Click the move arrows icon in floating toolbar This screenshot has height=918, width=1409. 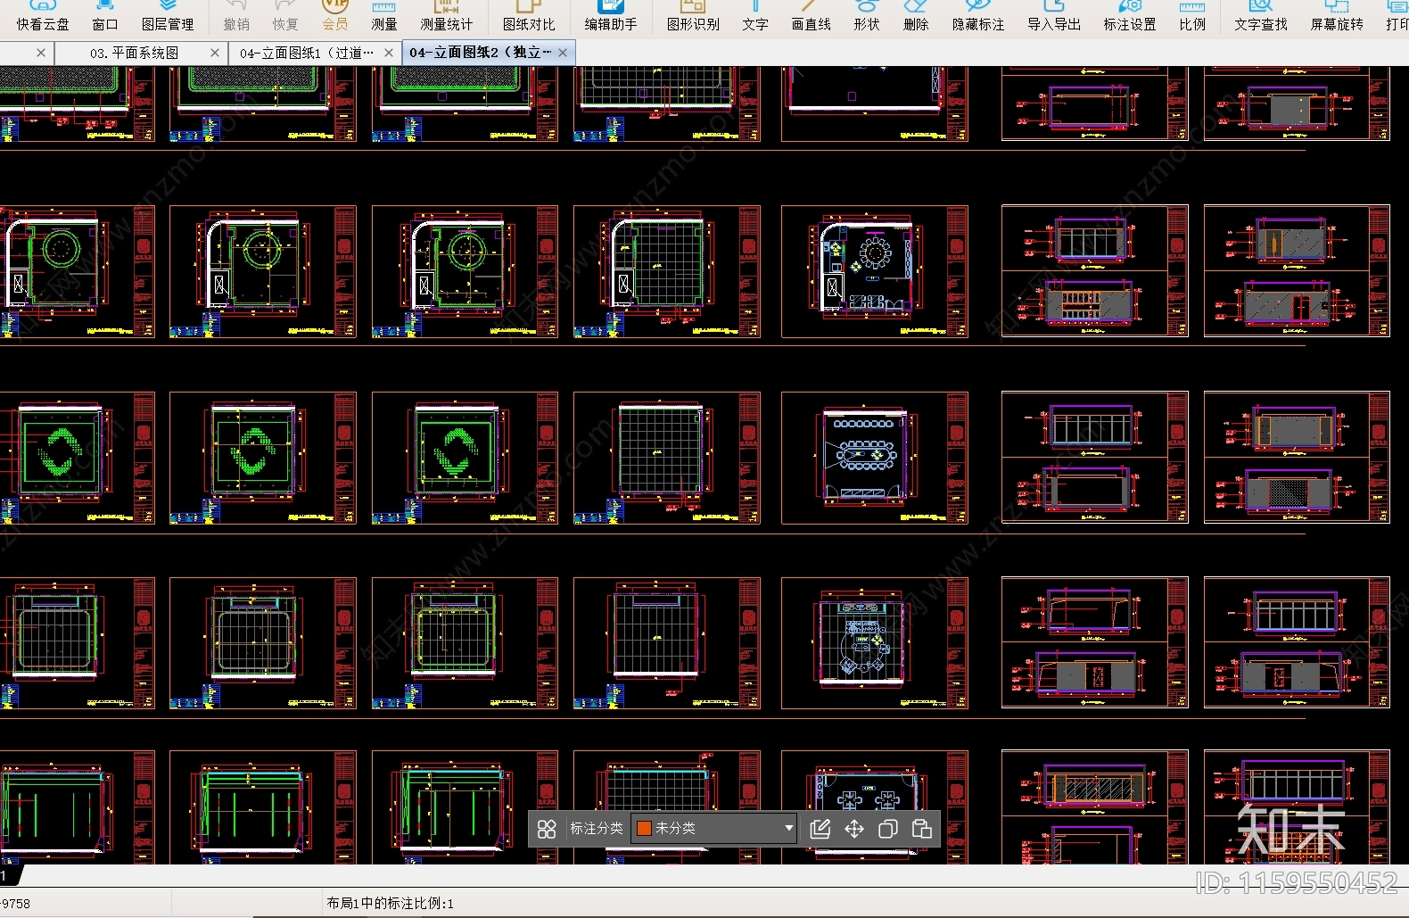[854, 829]
